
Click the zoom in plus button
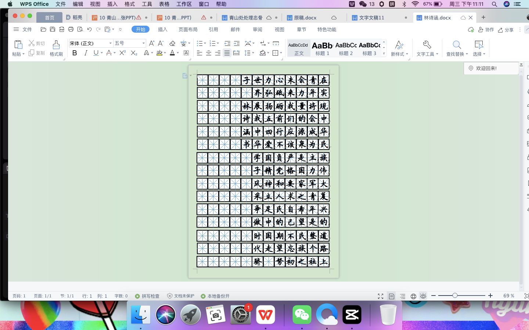[490, 296]
